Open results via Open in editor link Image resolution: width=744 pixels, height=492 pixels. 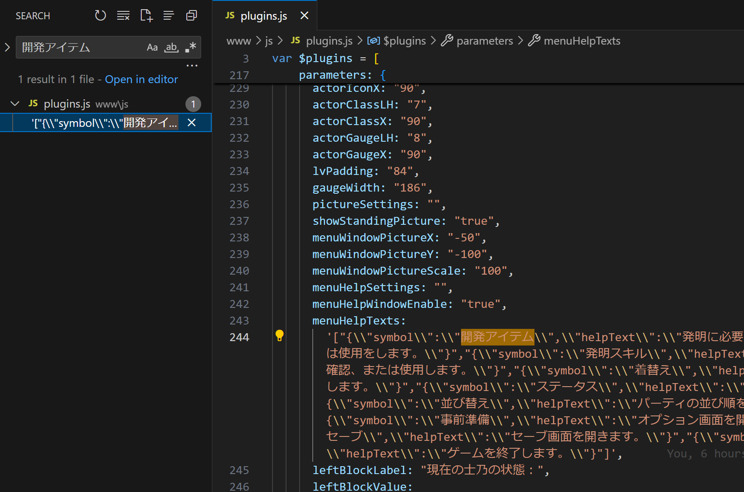[x=141, y=79]
